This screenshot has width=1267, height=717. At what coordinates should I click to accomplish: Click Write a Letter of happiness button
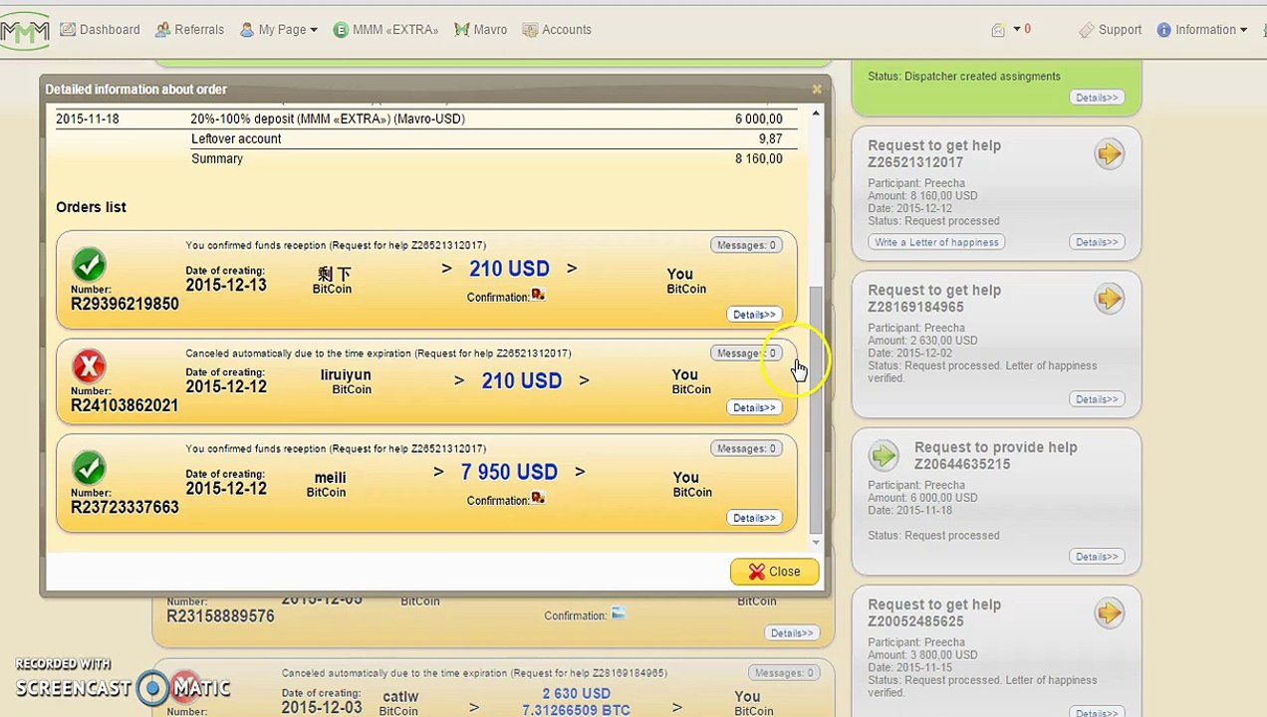coord(936,242)
